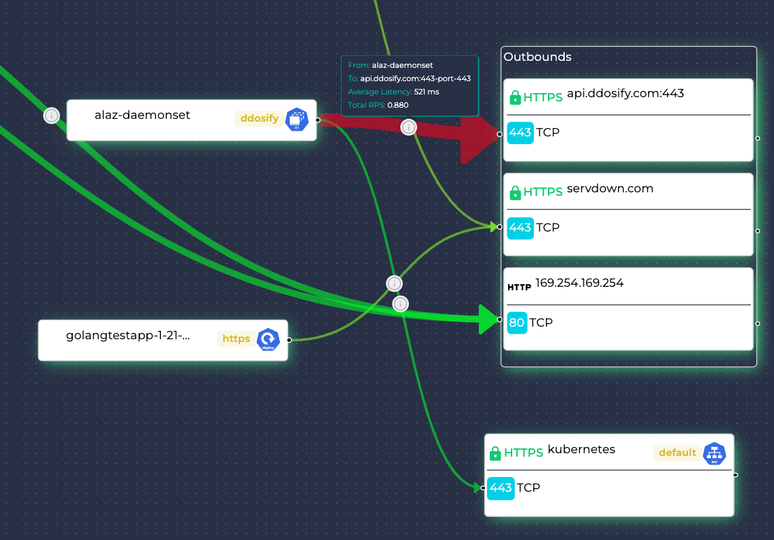This screenshot has height=540, width=774.
Task: Click info icon on the red traffic edge
Action: (408, 127)
